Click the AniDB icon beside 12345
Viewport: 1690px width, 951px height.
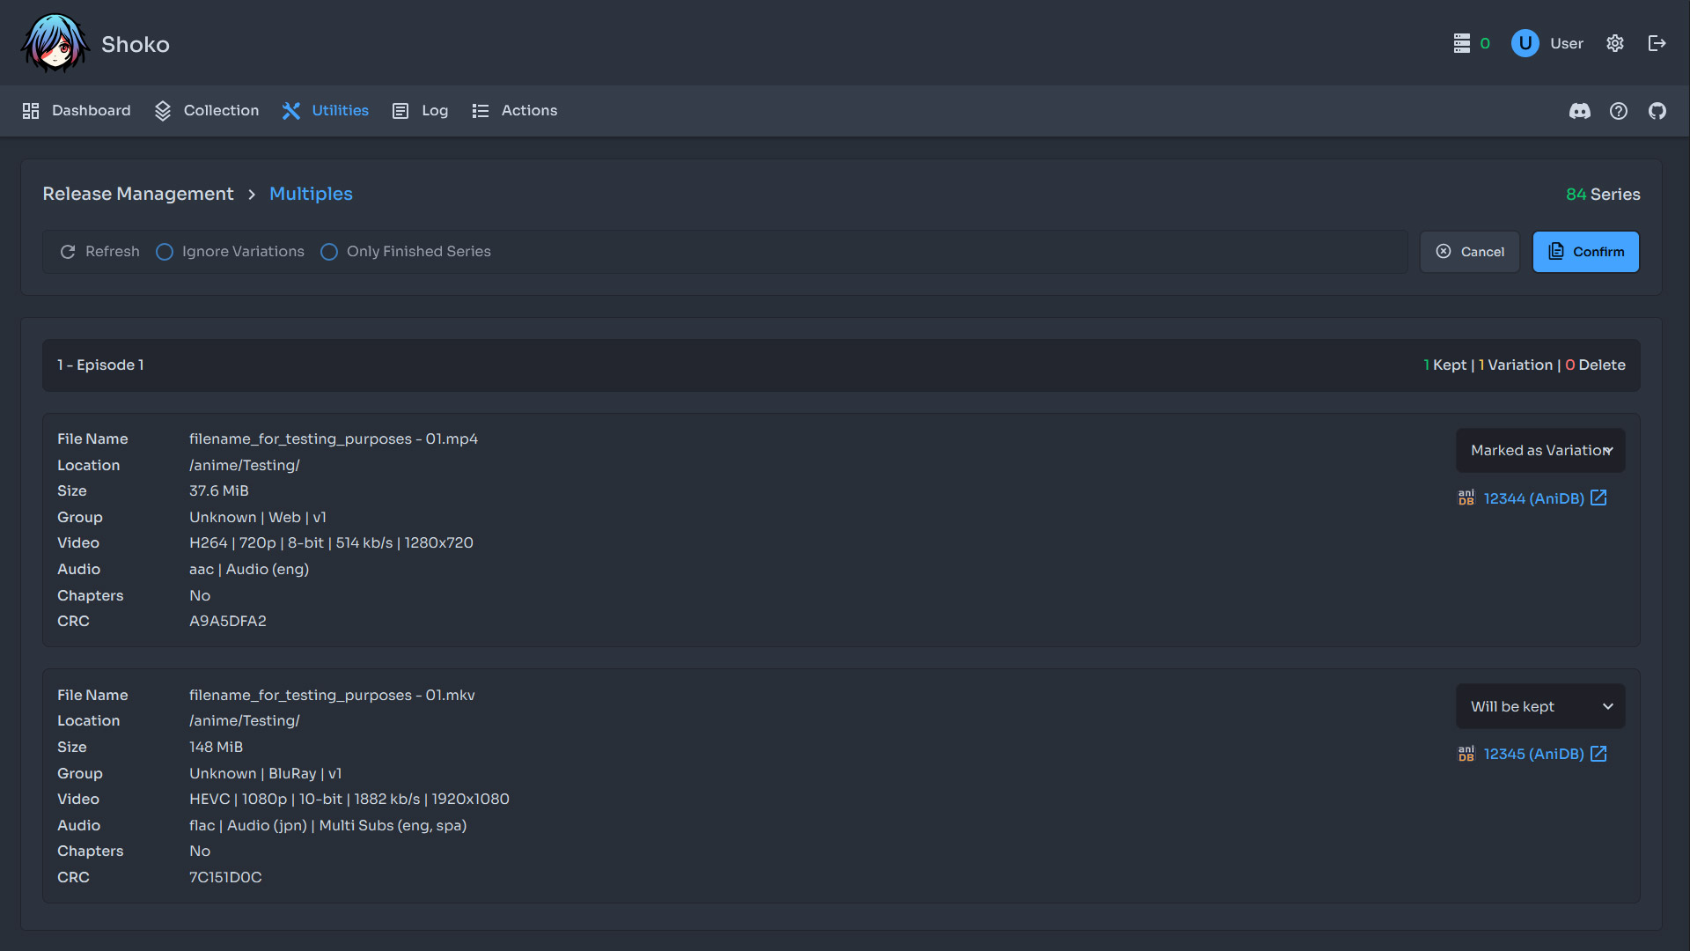[x=1466, y=754]
